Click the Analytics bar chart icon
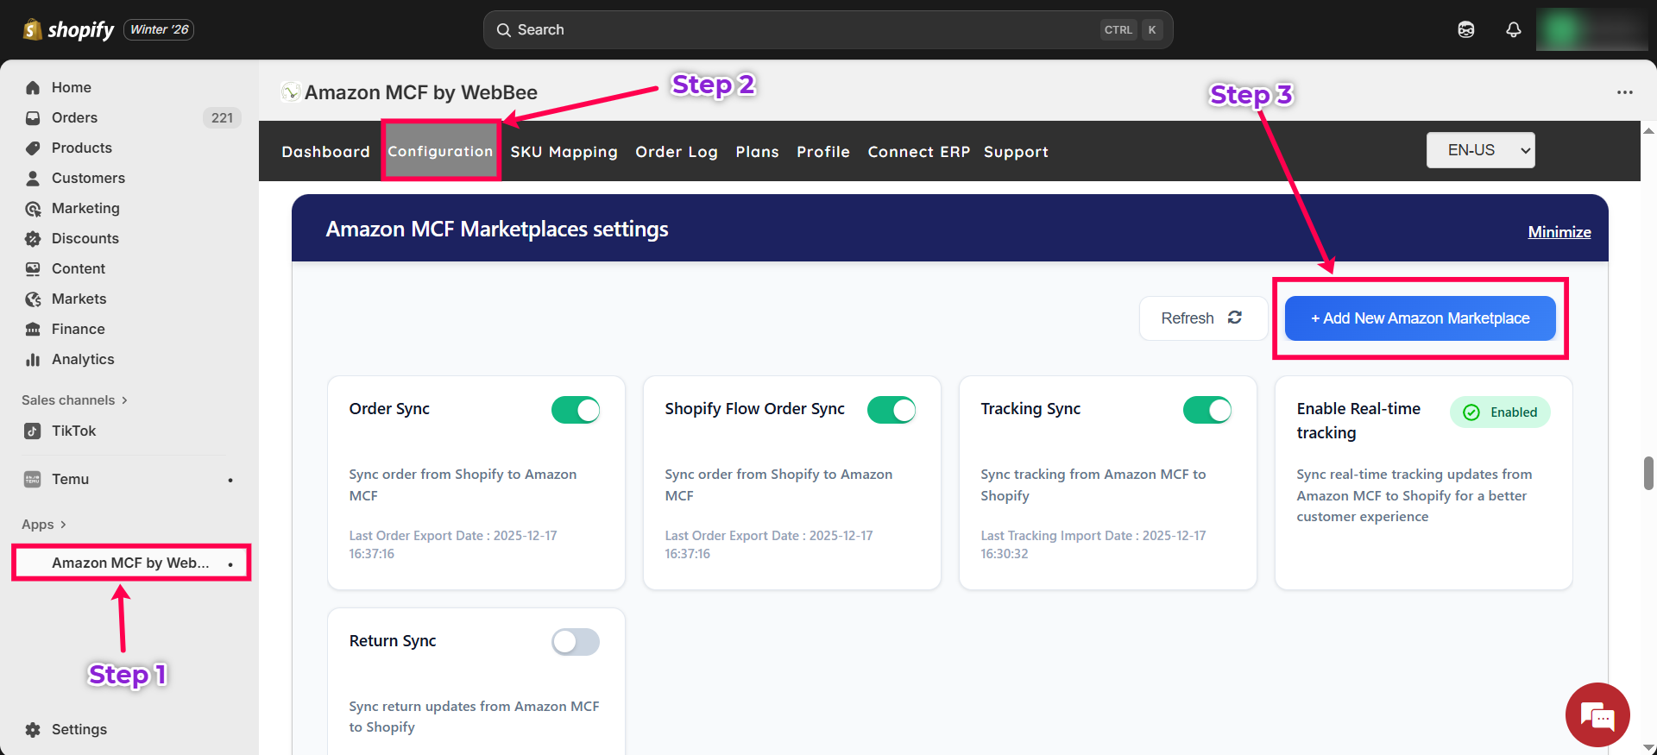 coord(33,360)
